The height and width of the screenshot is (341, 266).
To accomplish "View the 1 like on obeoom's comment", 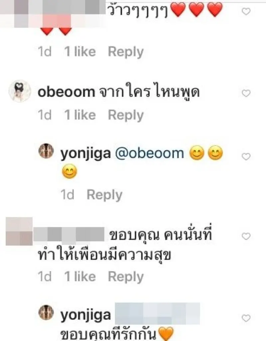I will pos(80,115).
